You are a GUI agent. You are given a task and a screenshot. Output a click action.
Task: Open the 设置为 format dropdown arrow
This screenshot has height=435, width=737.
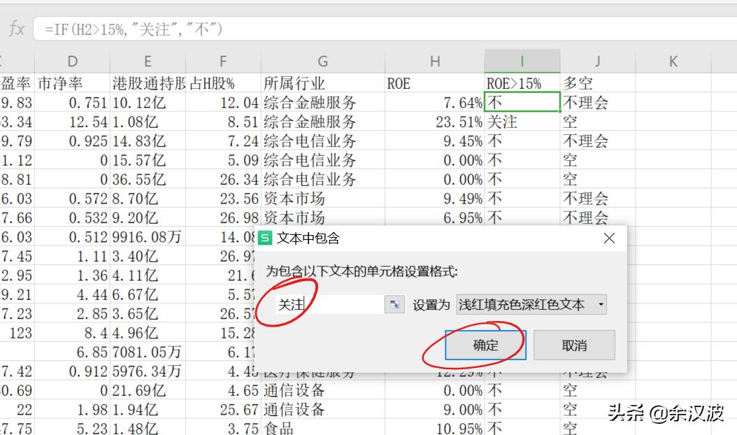[599, 304]
